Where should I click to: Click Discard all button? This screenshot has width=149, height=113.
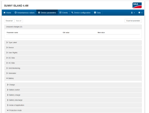(9, 21)
